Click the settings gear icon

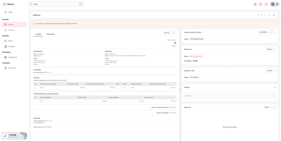[x=277, y=4]
